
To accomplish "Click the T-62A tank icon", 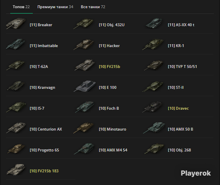I will [x=16, y=65].
